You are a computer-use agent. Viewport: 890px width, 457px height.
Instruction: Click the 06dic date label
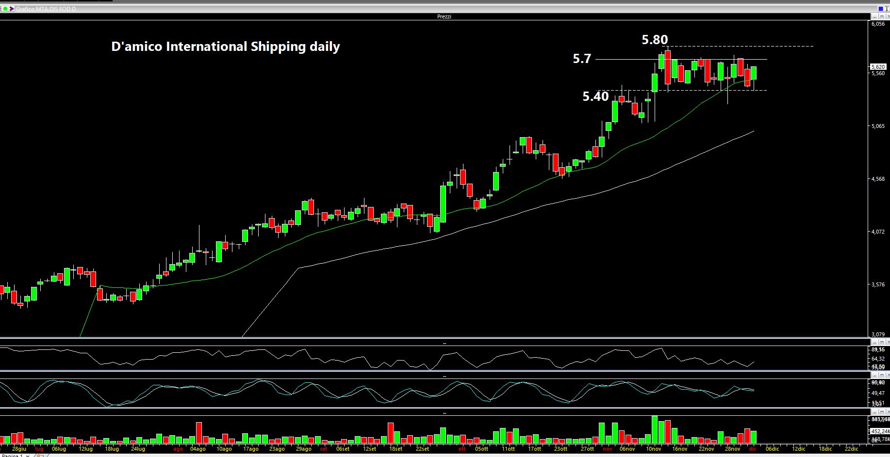(x=772, y=449)
